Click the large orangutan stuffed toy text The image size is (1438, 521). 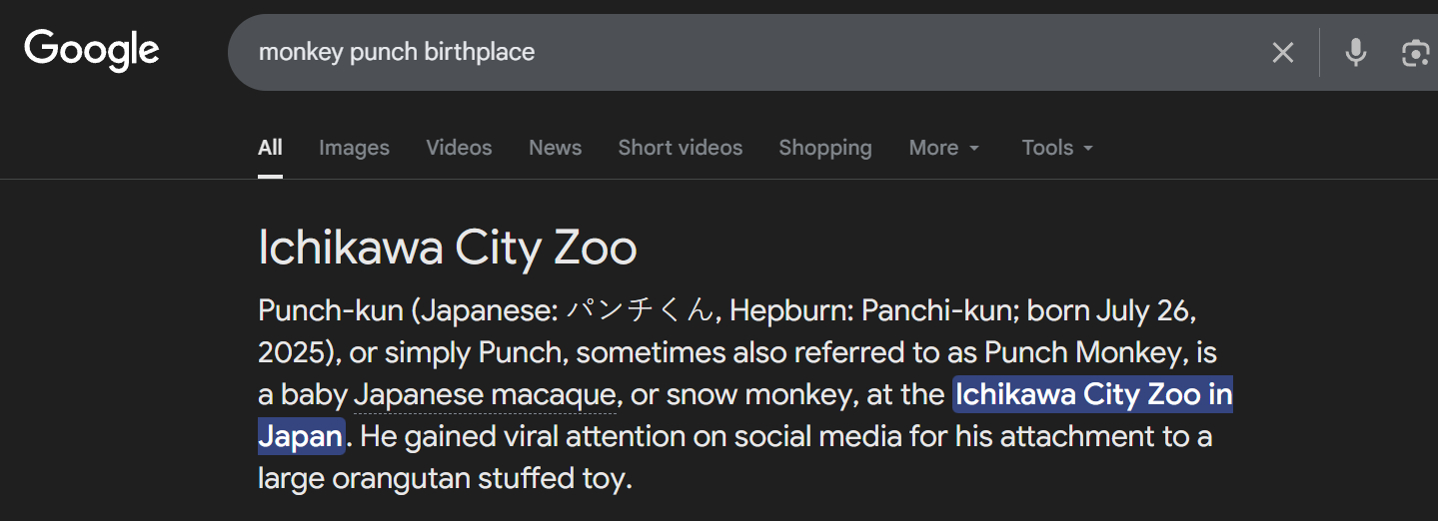(x=444, y=479)
